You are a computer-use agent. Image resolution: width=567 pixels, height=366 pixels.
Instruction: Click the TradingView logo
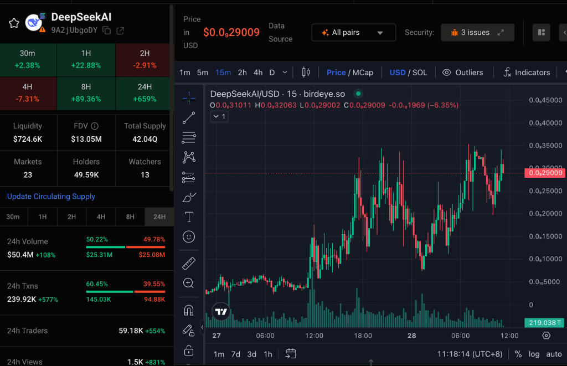(221, 311)
